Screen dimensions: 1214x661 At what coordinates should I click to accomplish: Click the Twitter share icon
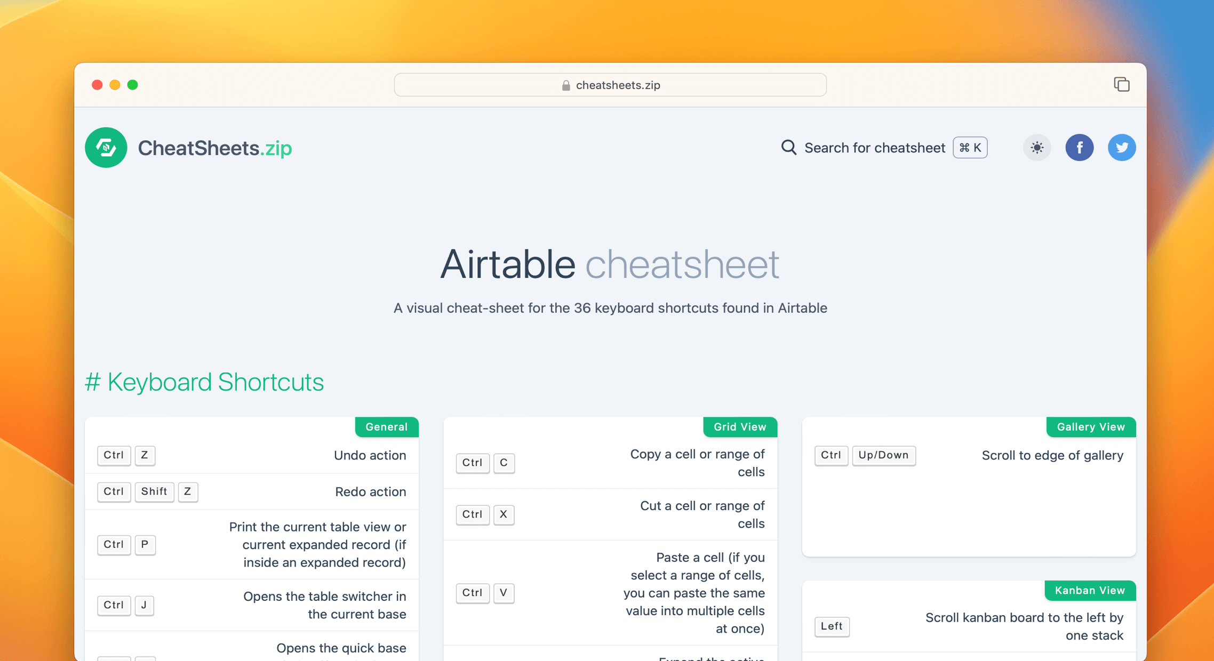coord(1122,148)
